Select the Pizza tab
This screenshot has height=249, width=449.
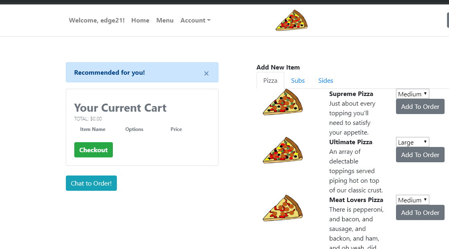tap(270, 81)
